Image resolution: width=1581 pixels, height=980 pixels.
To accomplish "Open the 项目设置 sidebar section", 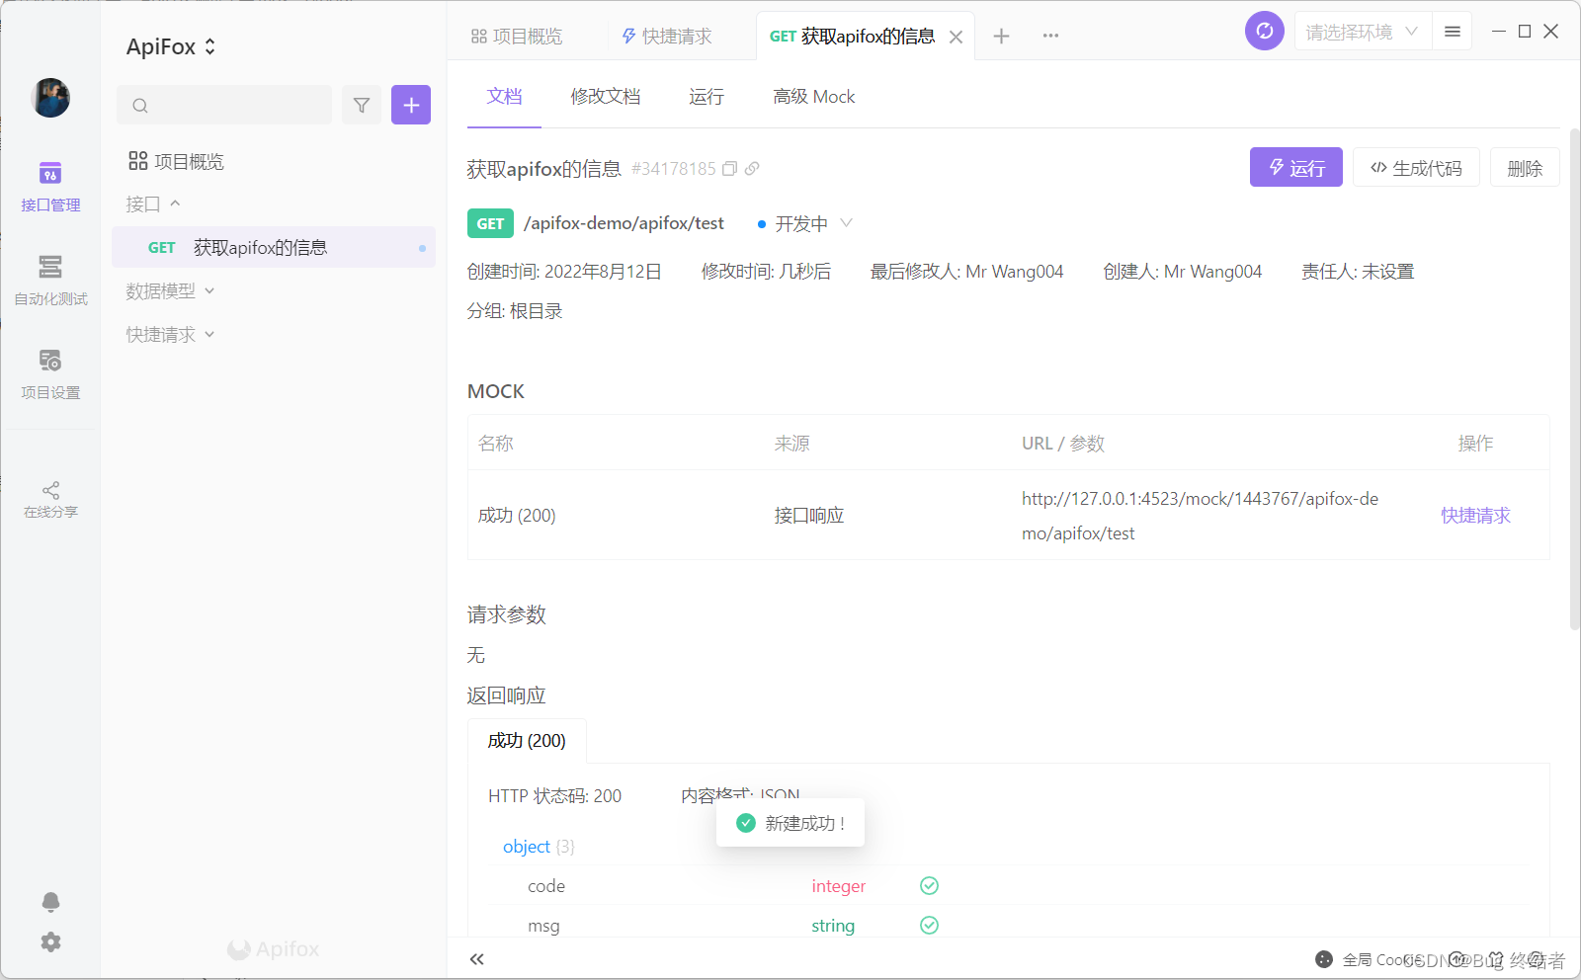I will pos(50,374).
